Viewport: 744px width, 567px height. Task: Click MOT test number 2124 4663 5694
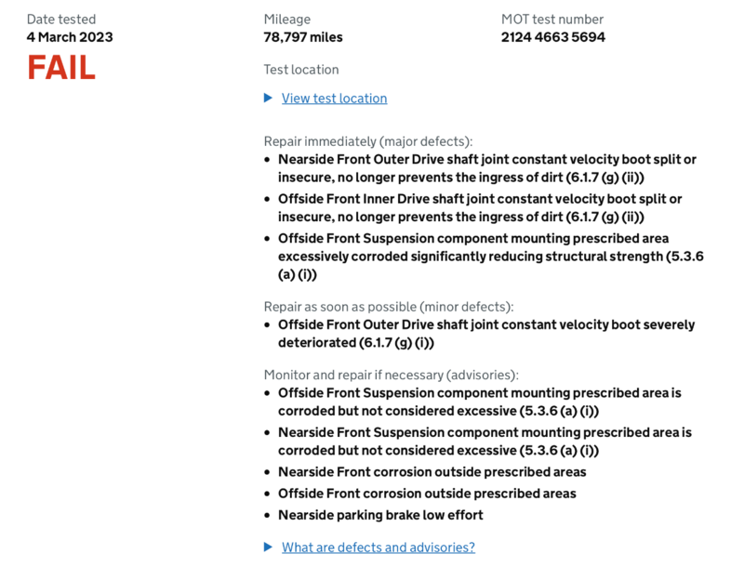(553, 37)
